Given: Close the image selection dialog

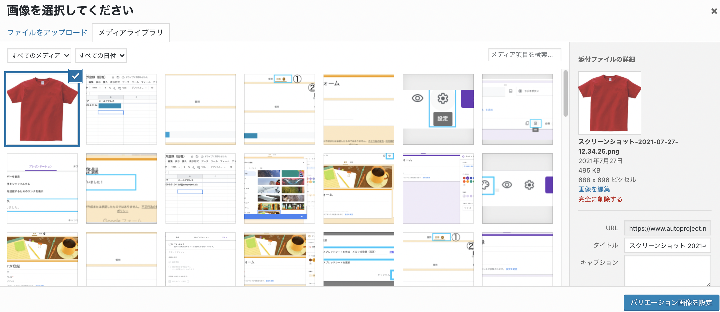Looking at the screenshot, I should (714, 11).
